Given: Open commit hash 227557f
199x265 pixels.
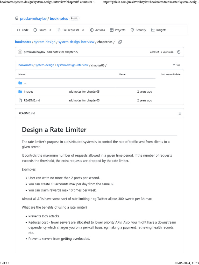Looking at the screenshot, I should pyautogui.click(x=154, y=52).
